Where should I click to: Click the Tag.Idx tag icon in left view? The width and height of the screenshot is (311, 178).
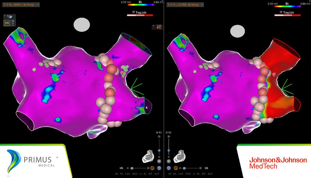pyautogui.click(x=133, y=12)
